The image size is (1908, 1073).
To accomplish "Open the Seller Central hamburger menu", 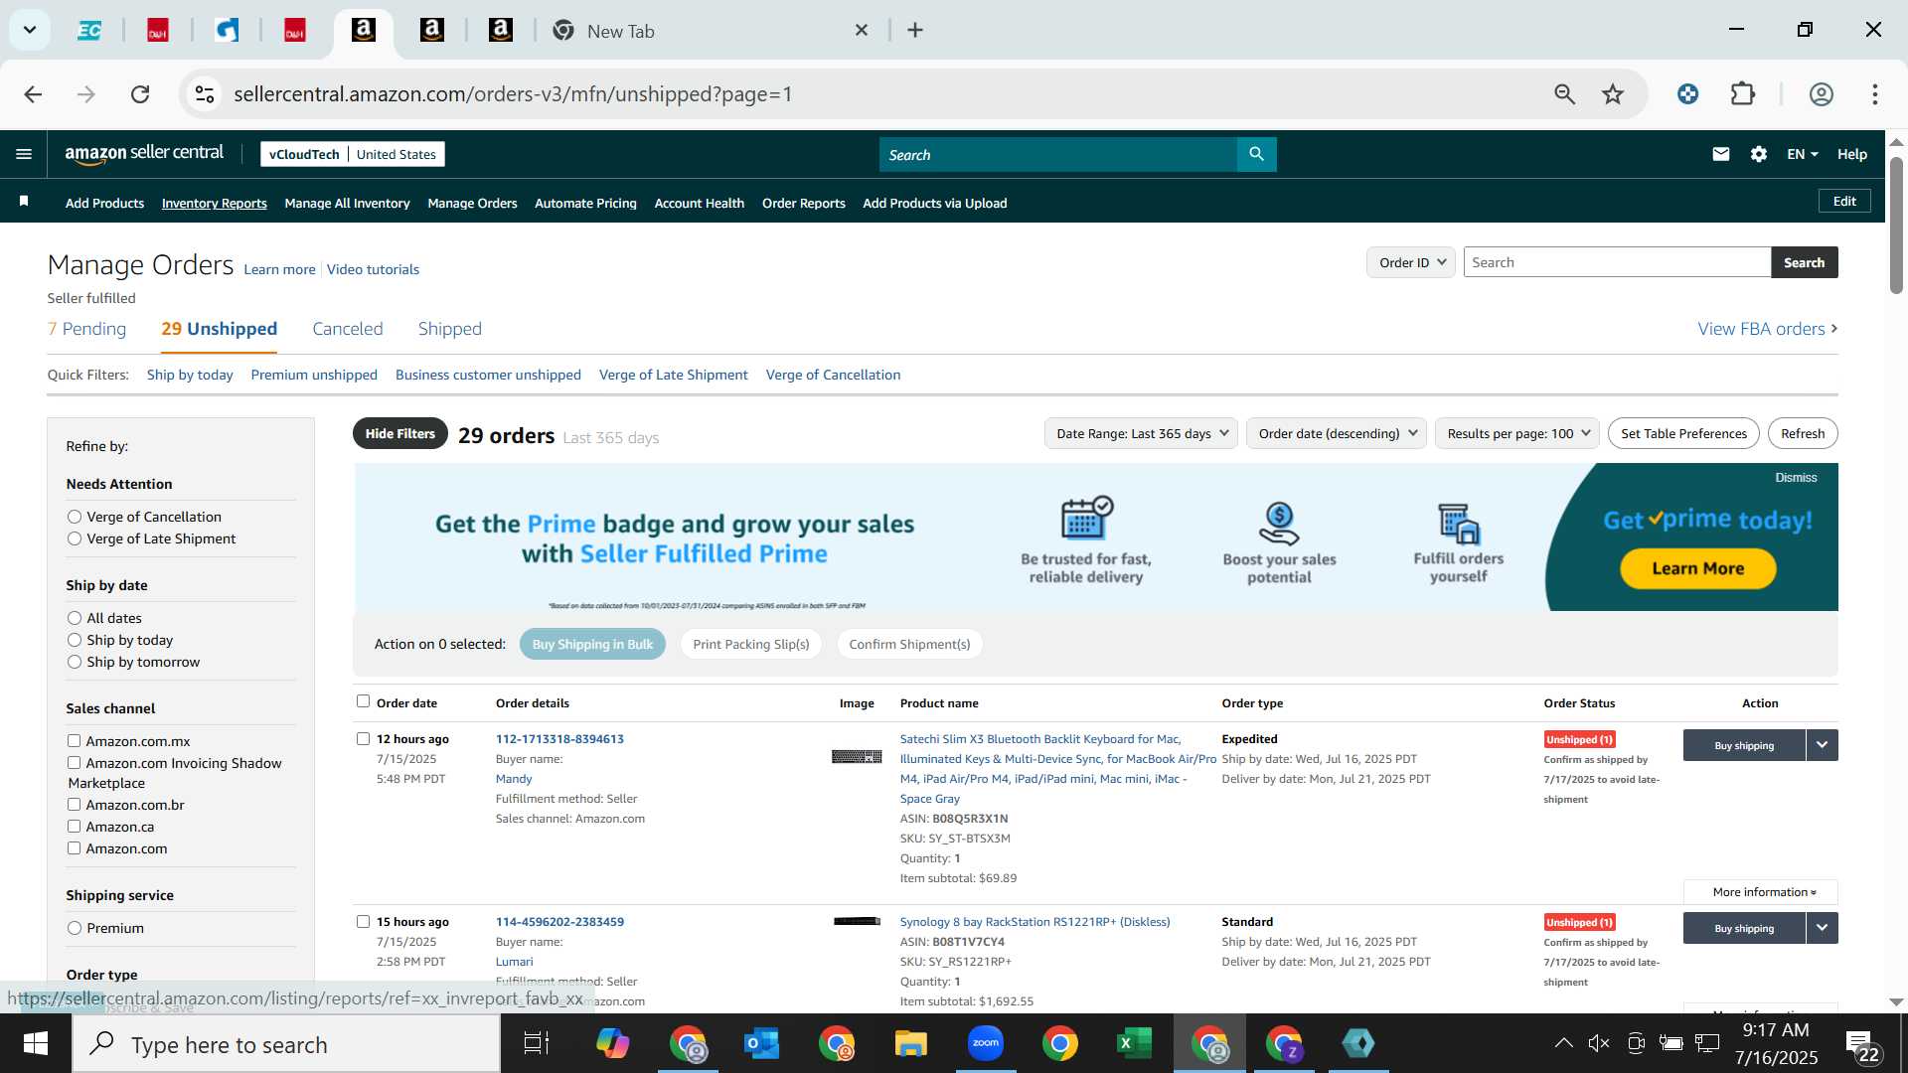I will coord(24,154).
